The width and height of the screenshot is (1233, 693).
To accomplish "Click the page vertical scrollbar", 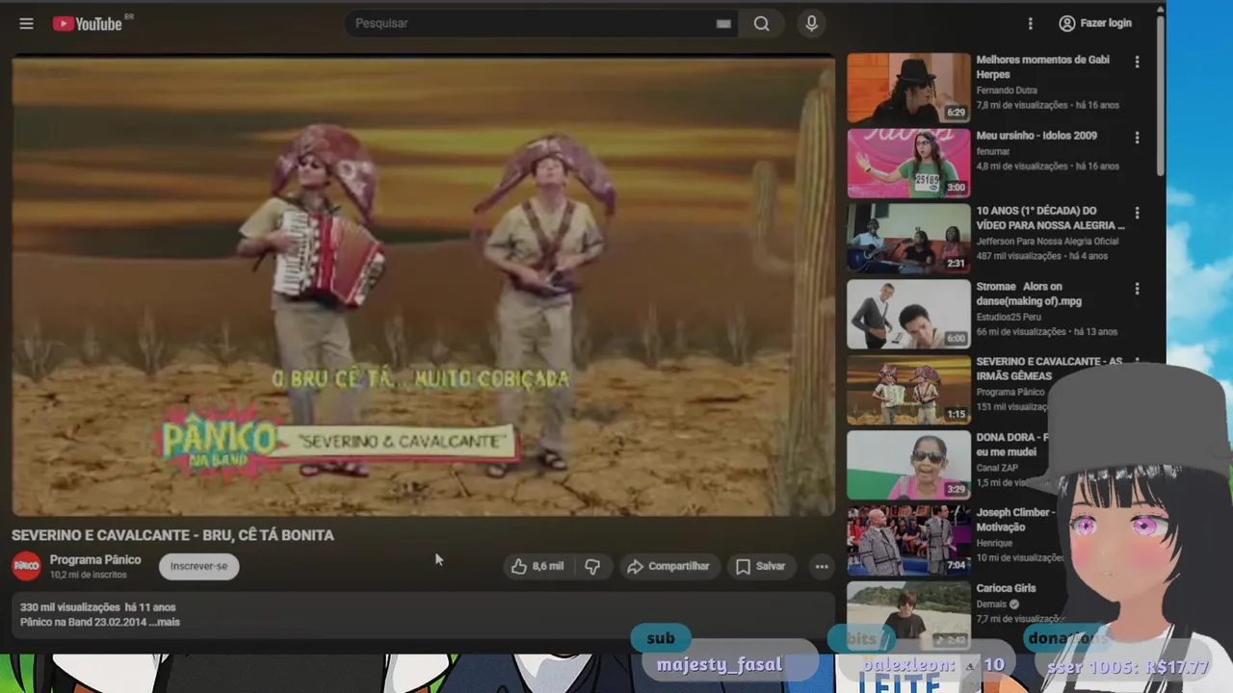I will 1161,96.
